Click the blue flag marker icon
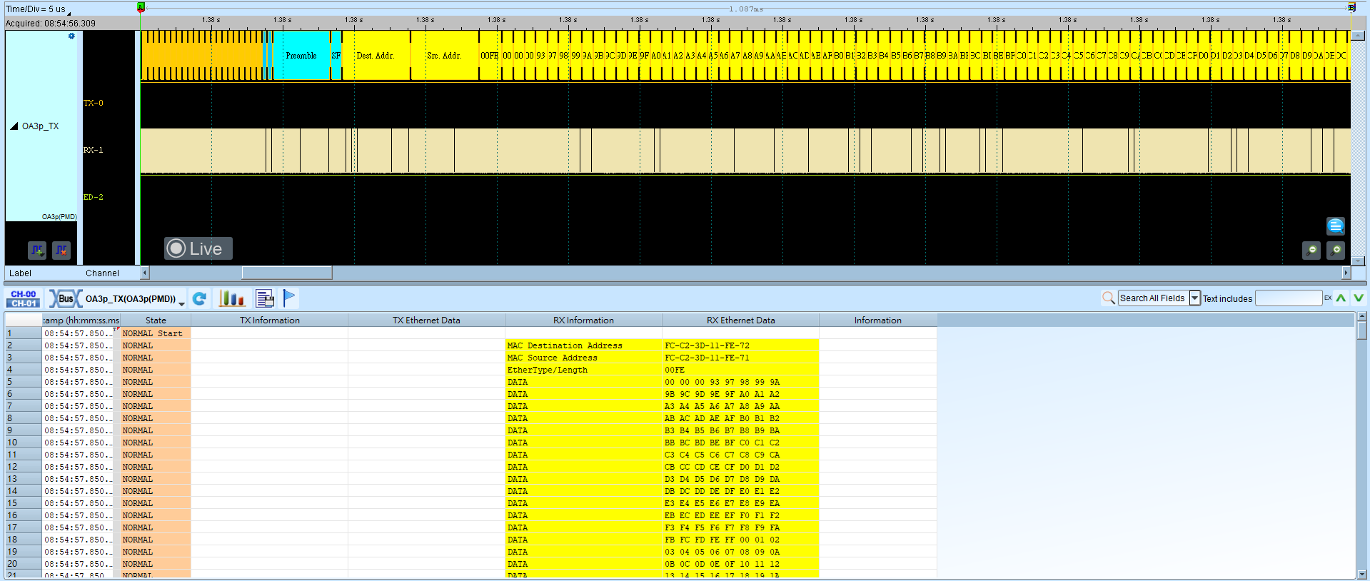Viewport: 1370px width, 581px height. [289, 298]
